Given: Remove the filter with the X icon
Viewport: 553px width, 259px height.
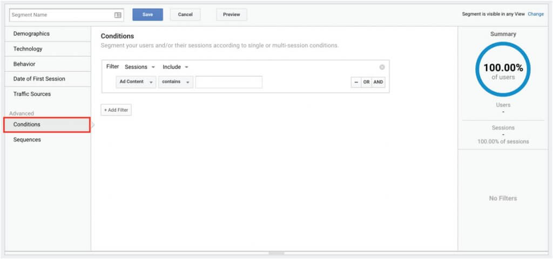Looking at the screenshot, I should [382, 67].
